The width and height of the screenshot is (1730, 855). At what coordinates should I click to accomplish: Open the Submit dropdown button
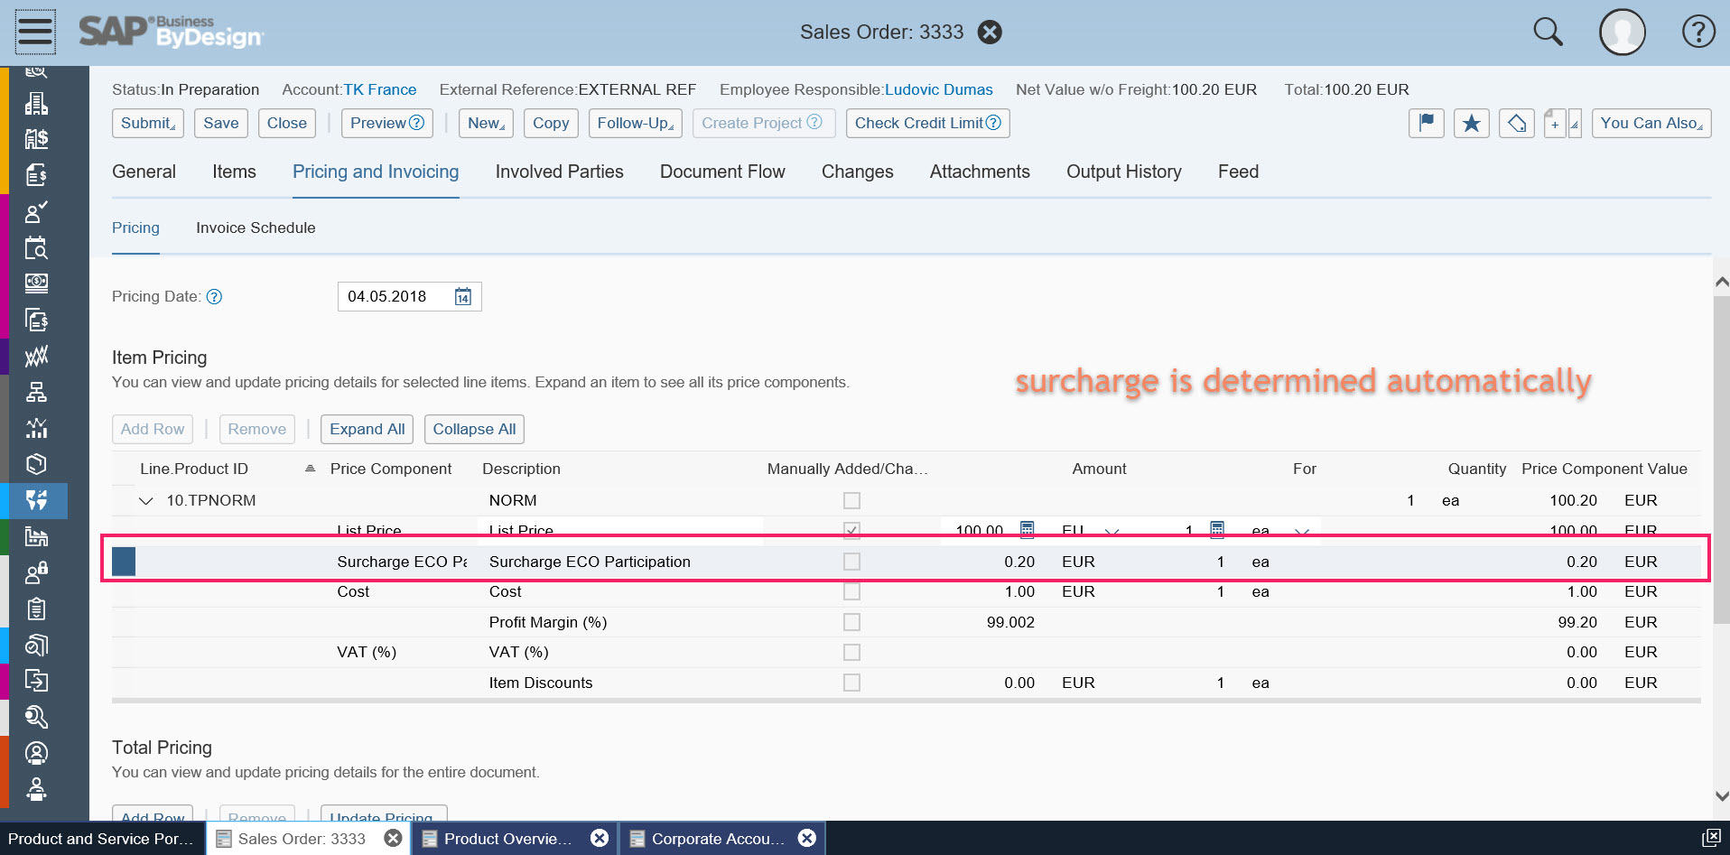coord(148,123)
